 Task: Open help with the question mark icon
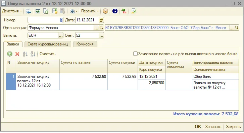105,11
